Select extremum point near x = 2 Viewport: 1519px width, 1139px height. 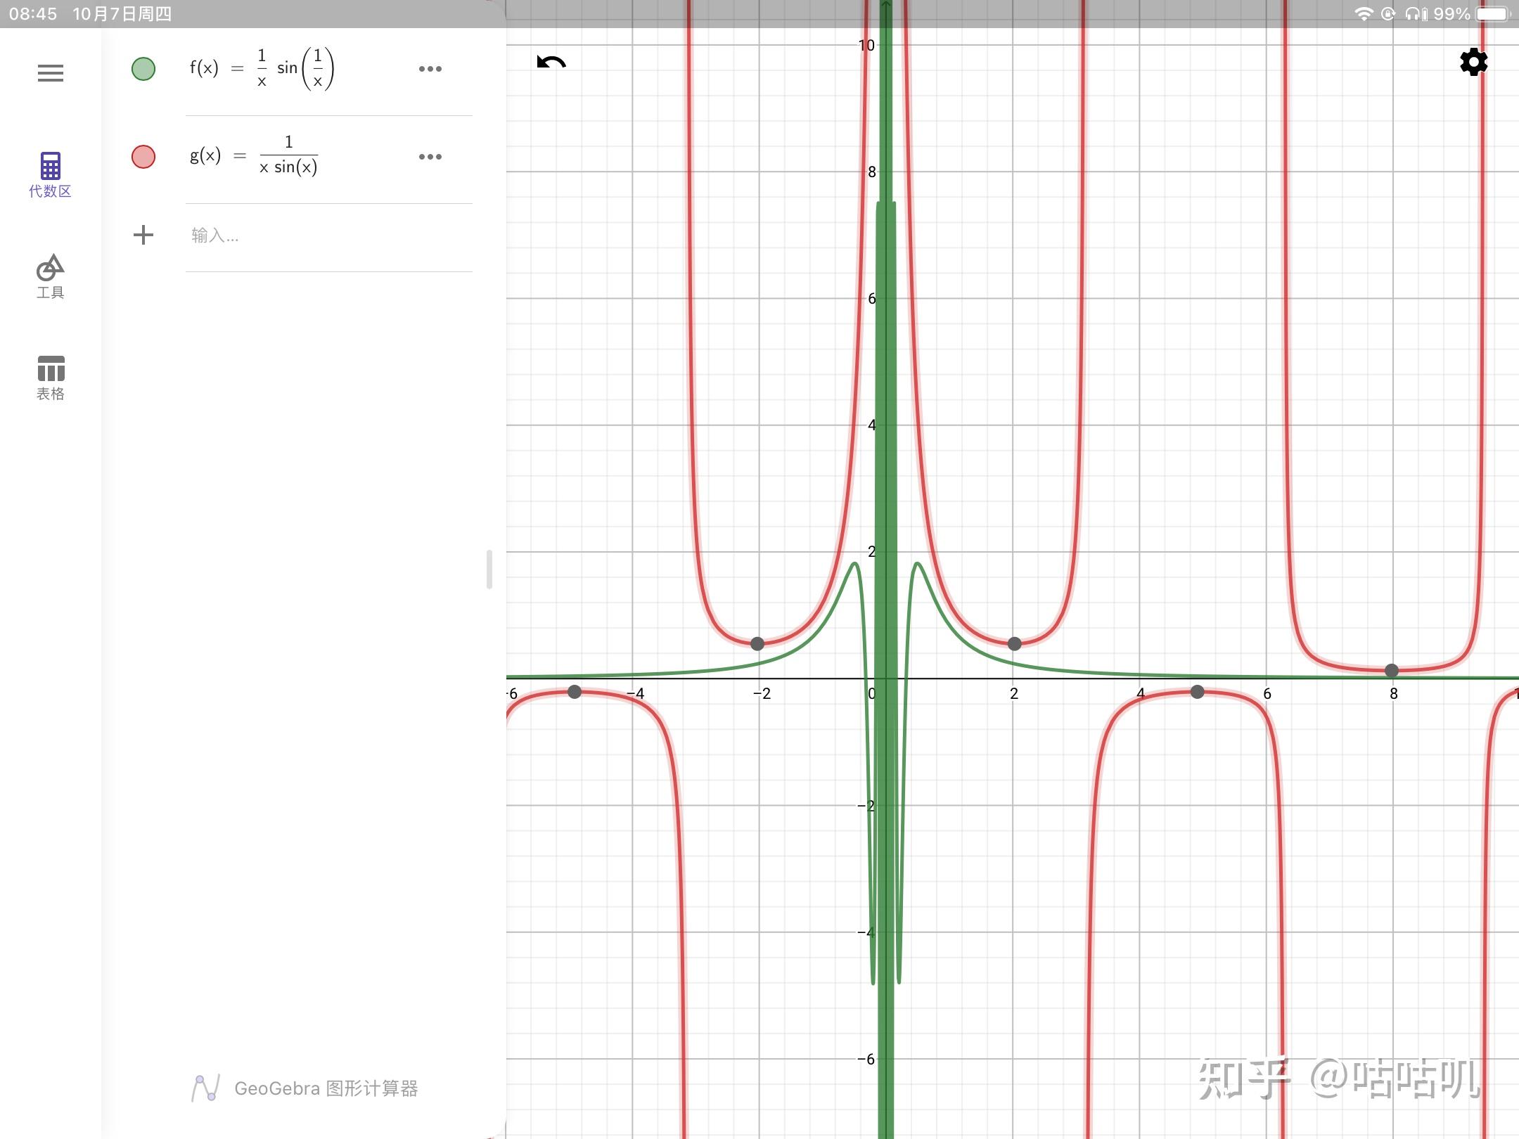[1014, 643]
